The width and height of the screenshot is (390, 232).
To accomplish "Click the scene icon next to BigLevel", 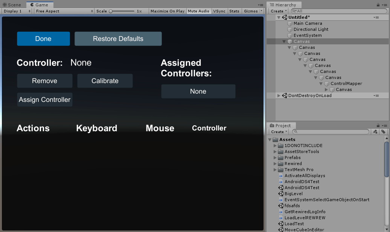I will [x=280, y=194].
